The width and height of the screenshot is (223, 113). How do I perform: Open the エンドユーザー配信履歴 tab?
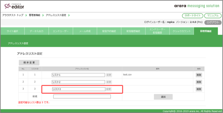tap(158, 31)
